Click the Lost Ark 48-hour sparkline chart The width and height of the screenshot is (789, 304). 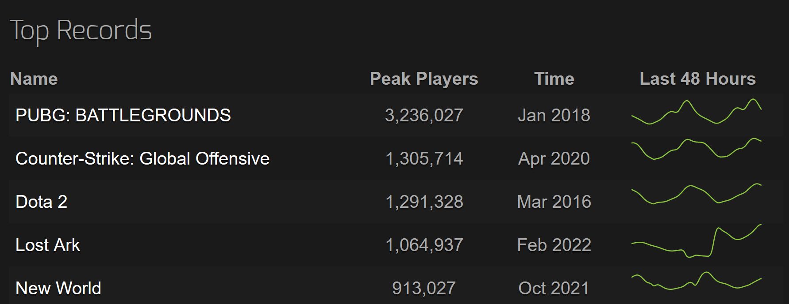tap(697, 241)
